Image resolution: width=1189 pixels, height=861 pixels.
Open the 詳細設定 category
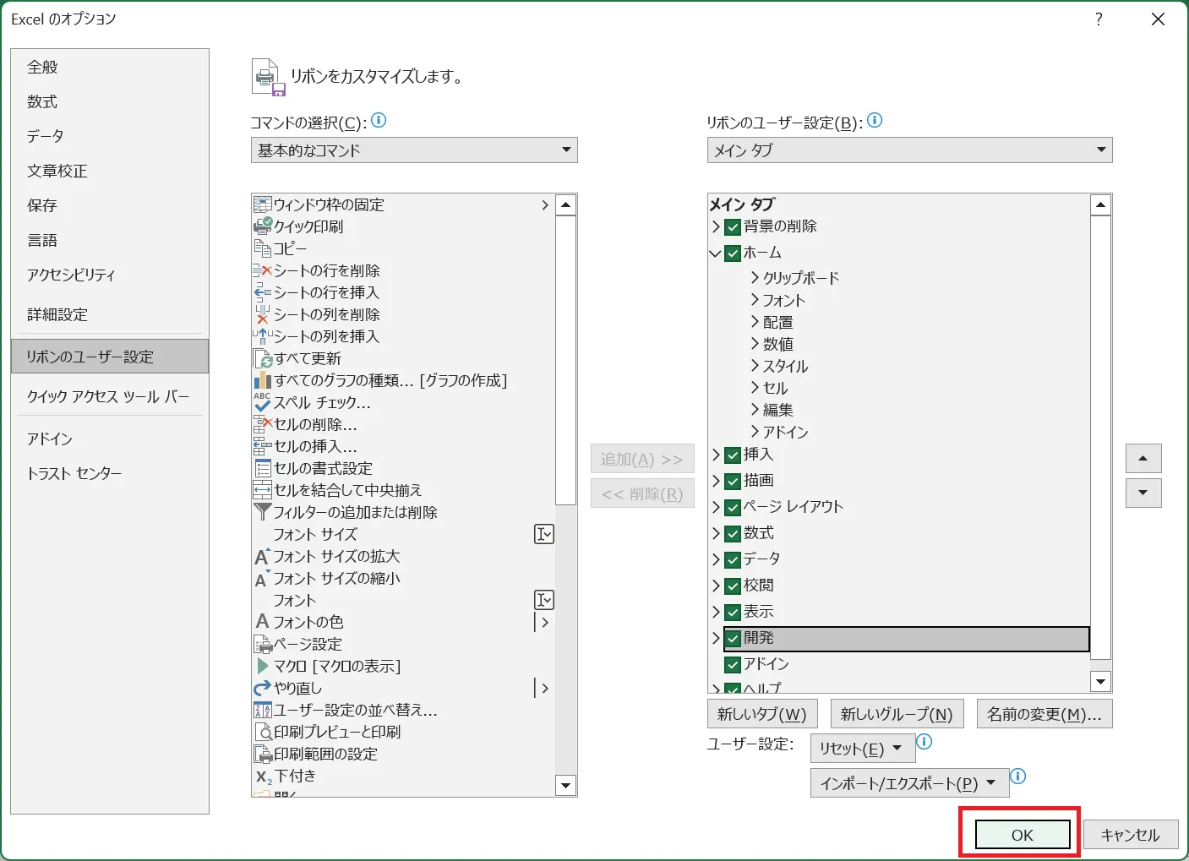(57, 314)
